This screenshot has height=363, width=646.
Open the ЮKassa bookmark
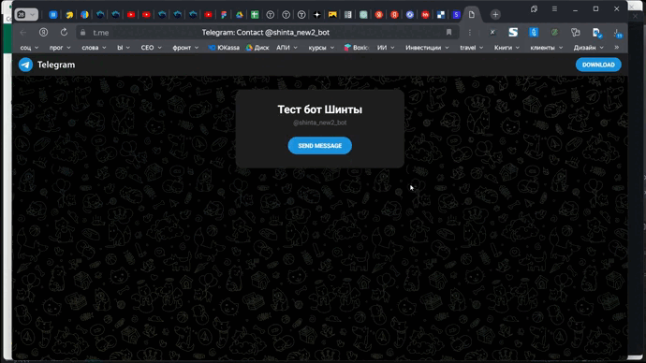point(224,48)
